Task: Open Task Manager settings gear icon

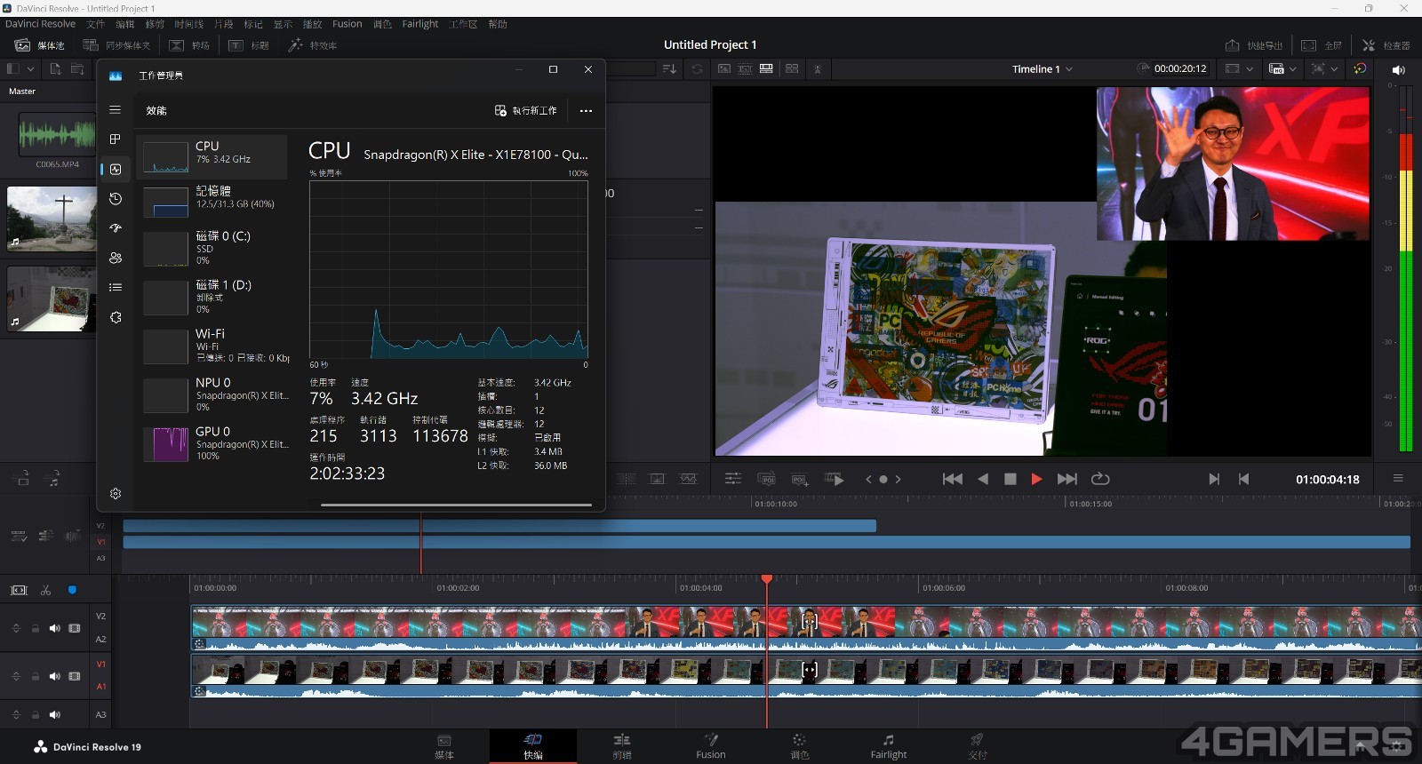Action: 116,494
